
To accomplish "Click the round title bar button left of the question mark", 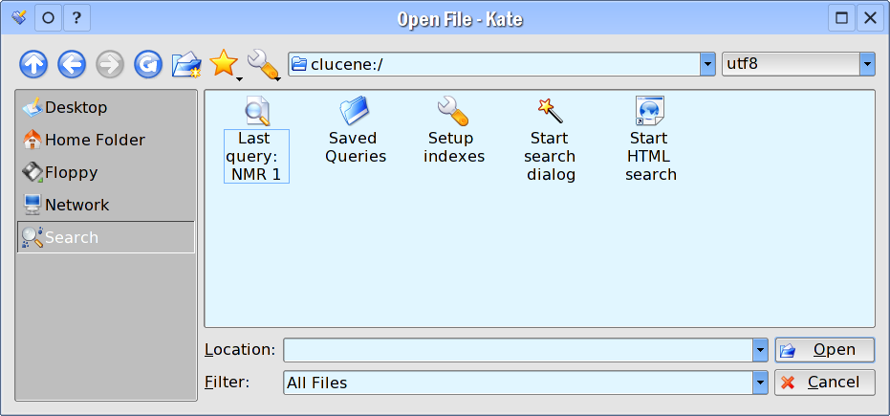I will (48, 18).
